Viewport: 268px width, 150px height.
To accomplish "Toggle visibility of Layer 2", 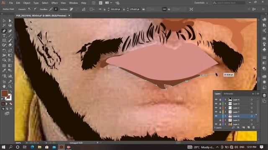I will click(x=216, y=108).
